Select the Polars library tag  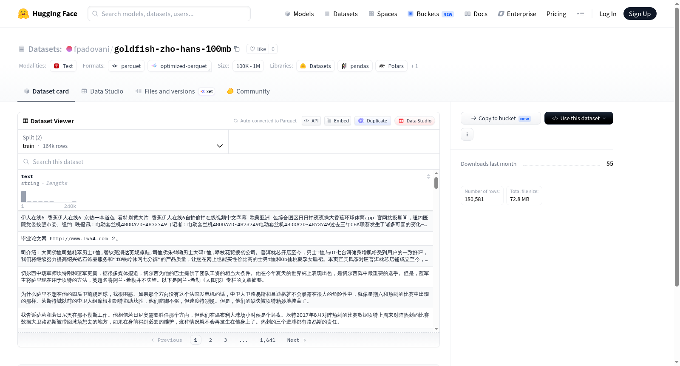pos(391,66)
